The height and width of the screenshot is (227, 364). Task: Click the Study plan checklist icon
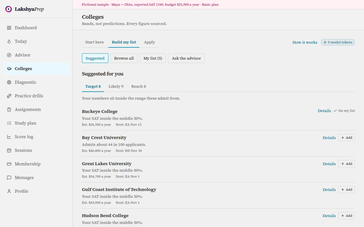coord(9,123)
